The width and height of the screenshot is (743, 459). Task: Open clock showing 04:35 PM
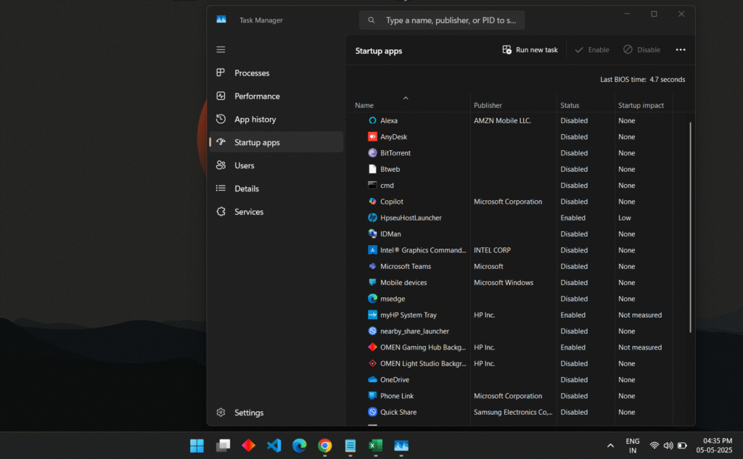coord(714,445)
